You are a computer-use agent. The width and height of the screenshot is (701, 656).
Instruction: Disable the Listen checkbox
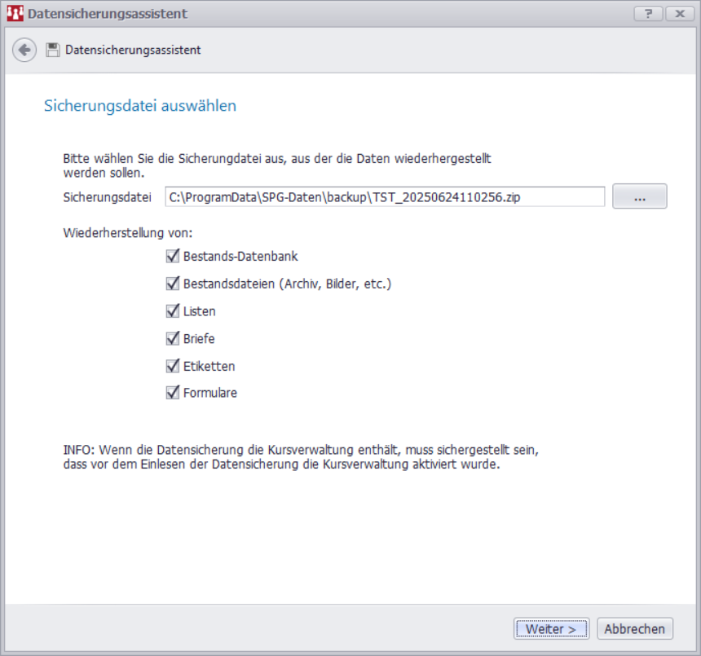172,311
